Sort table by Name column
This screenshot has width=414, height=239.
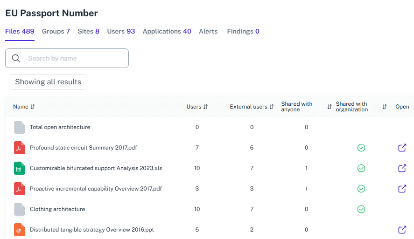(x=33, y=107)
